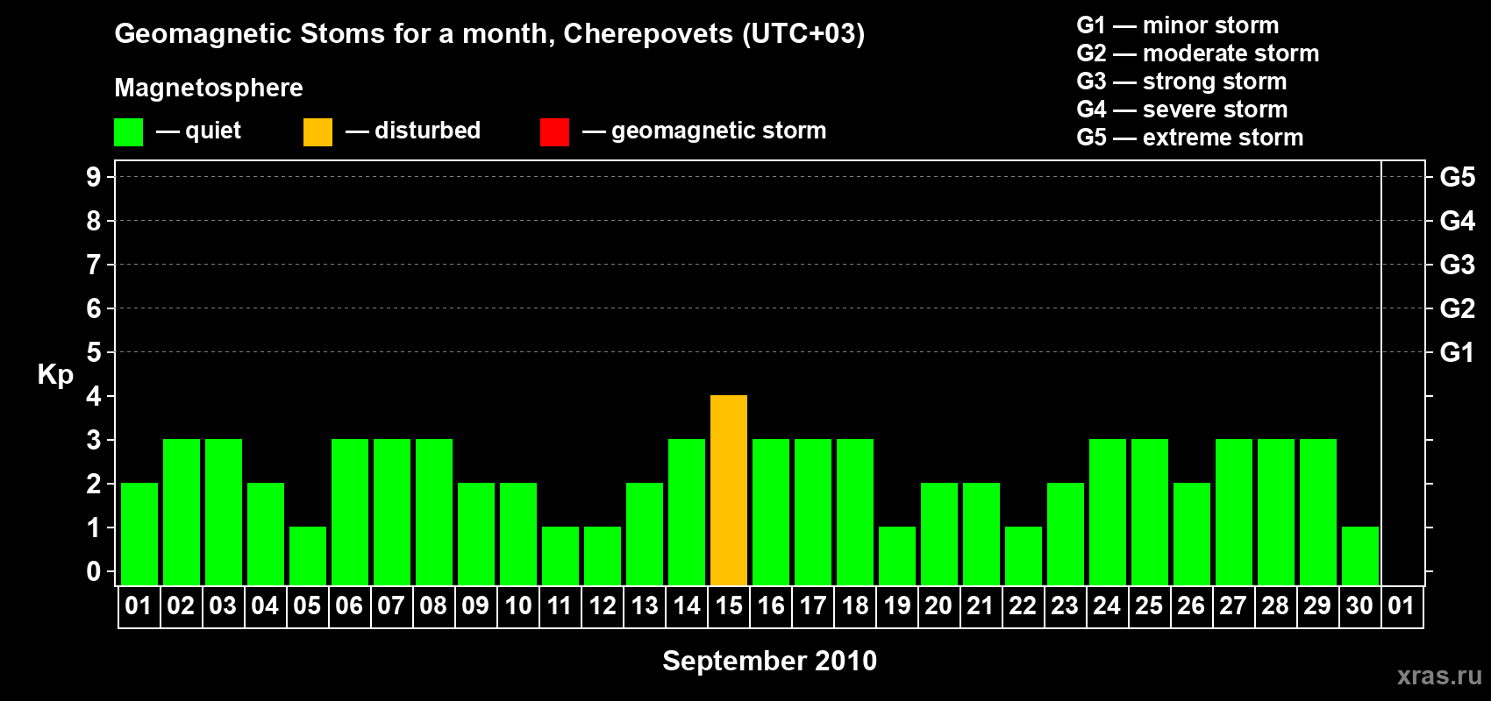Select the green bar for day 05
The height and width of the screenshot is (701, 1491).
(308, 556)
